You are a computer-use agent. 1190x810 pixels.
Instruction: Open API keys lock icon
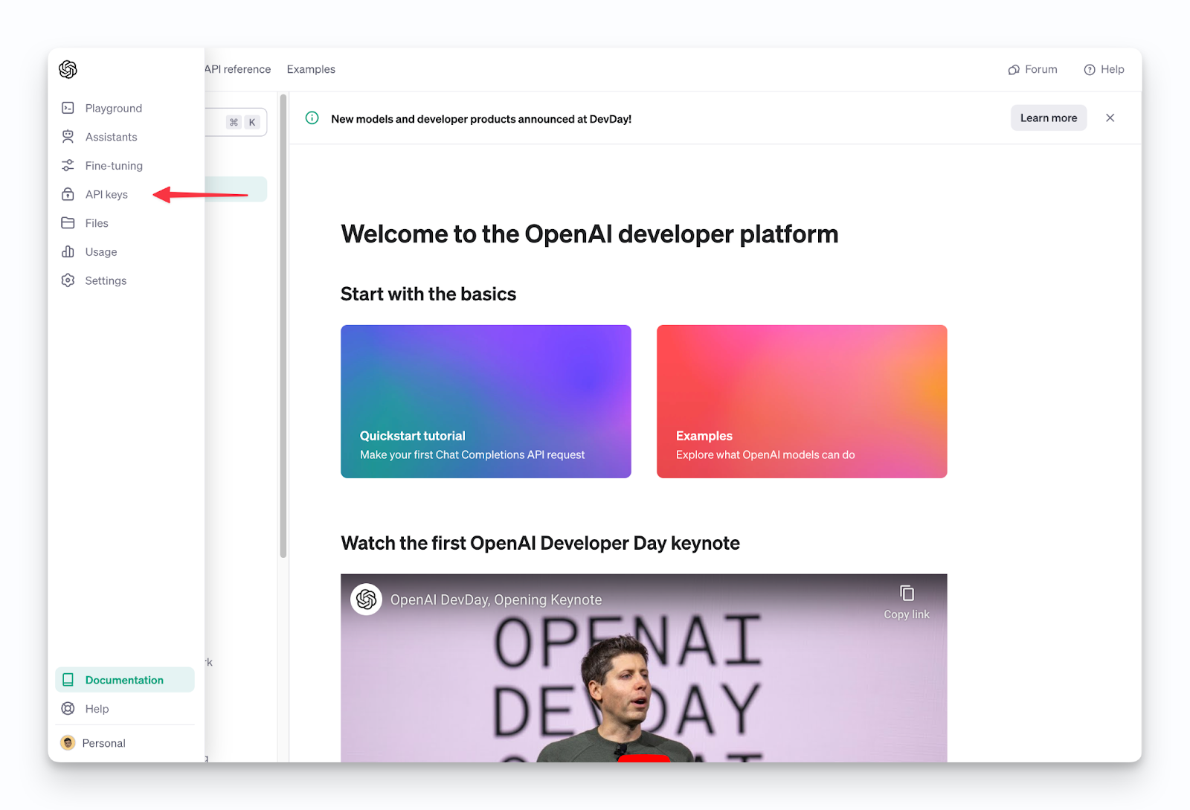click(x=68, y=194)
